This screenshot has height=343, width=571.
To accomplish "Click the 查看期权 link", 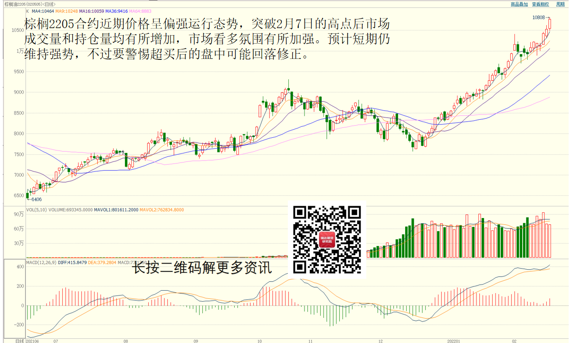I will [540, 4].
